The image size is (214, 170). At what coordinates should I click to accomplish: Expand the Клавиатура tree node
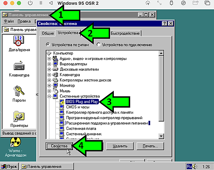49,75
